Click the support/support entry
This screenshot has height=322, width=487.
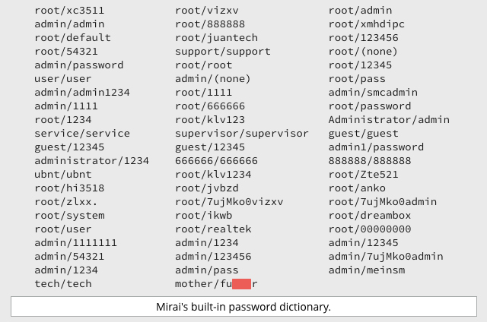(x=223, y=52)
